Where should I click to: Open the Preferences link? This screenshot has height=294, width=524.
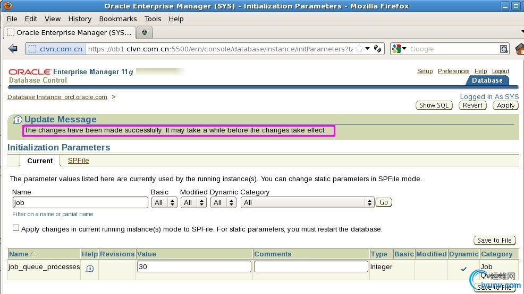[x=453, y=72]
